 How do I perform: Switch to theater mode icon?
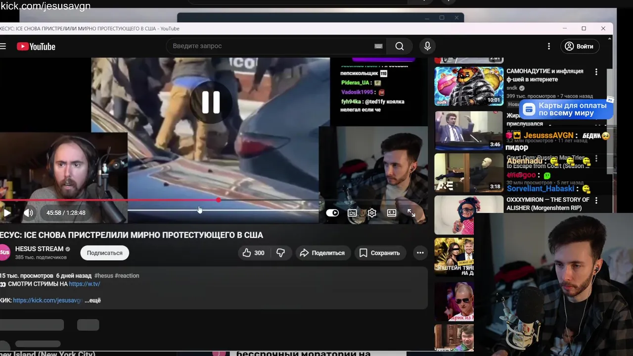[392, 213]
